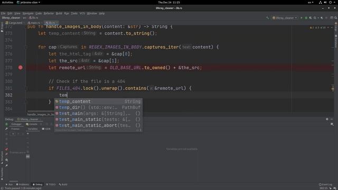Choose temp_content from completion list
This screenshot has width=338, height=190.
98,101
